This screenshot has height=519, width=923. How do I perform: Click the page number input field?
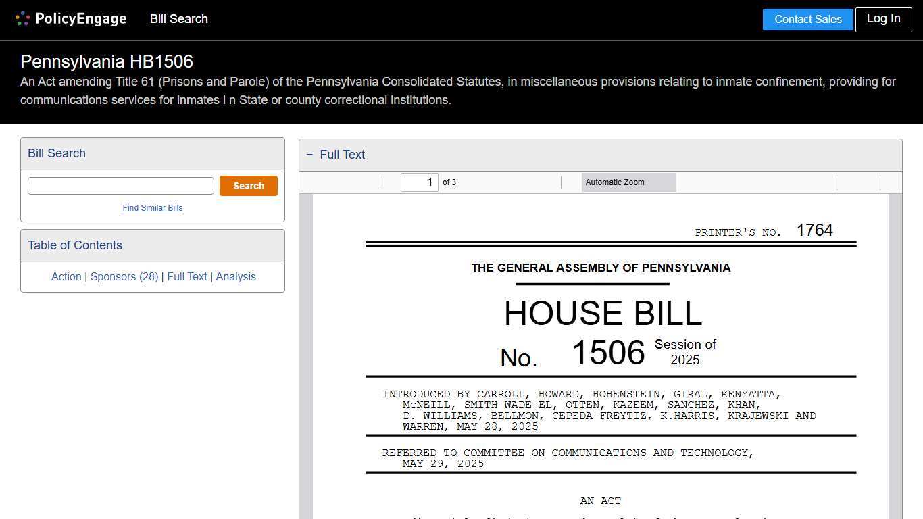click(x=419, y=182)
